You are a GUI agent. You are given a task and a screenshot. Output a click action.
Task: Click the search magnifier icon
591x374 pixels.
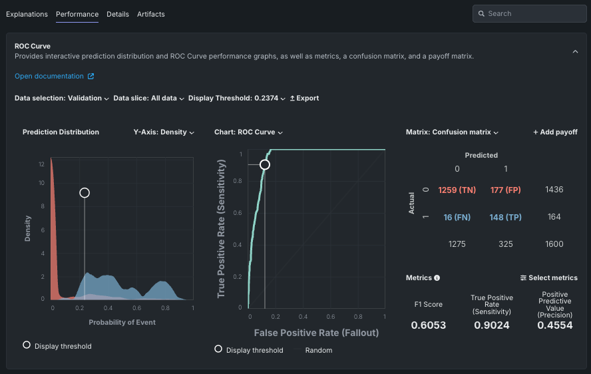click(x=481, y=13)
